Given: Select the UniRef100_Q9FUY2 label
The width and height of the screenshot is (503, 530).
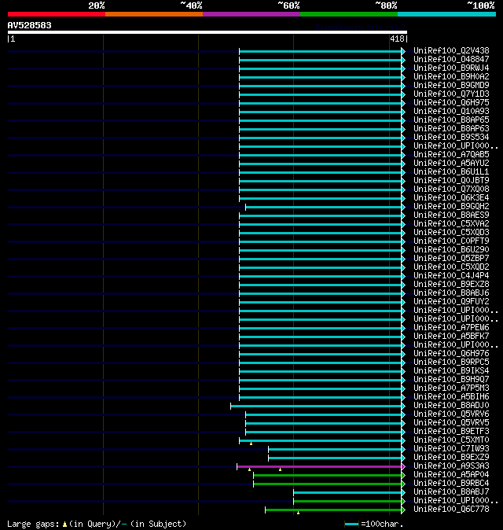Looking at the screenshot, I should (x=451, y=301).
